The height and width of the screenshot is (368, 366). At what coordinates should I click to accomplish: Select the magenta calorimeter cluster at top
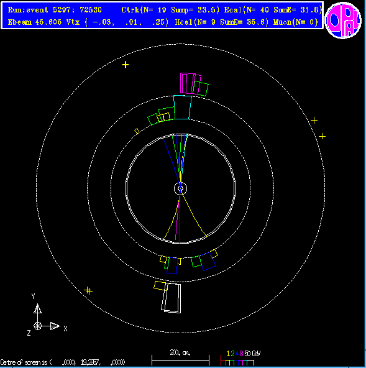(x=191, y=83)
